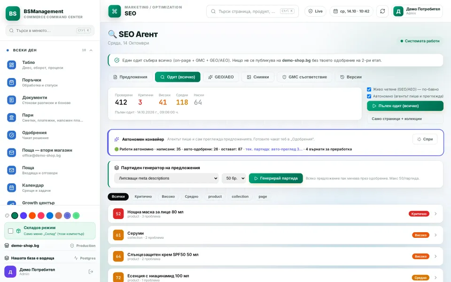Screen dimensions: 451x282
Task: Switch to GMC съответствие tab
Action: (x=304, y=77)
